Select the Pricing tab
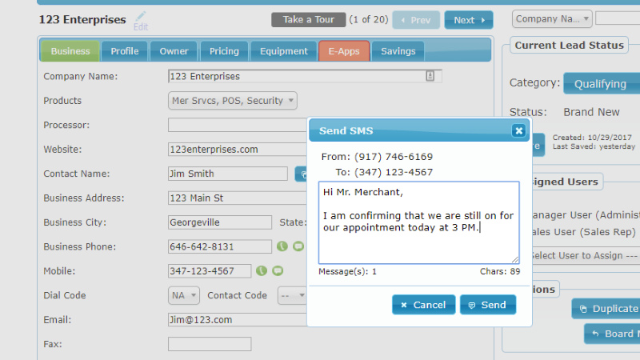 pyautogui.click(x=224, y=51)
